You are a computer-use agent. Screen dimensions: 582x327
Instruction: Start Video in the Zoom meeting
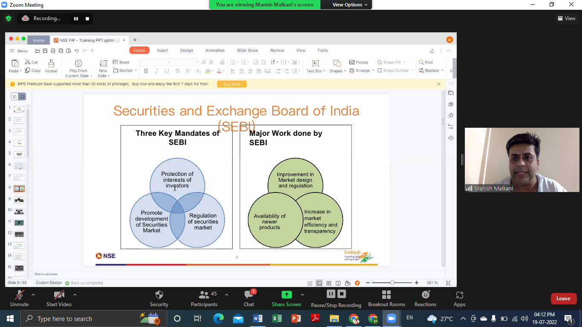point(58,298)
